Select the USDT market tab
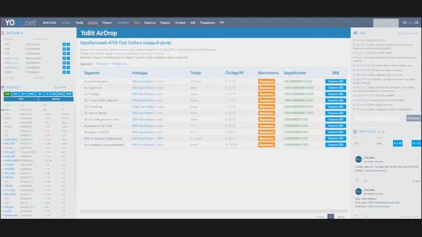 click(69, 93)
